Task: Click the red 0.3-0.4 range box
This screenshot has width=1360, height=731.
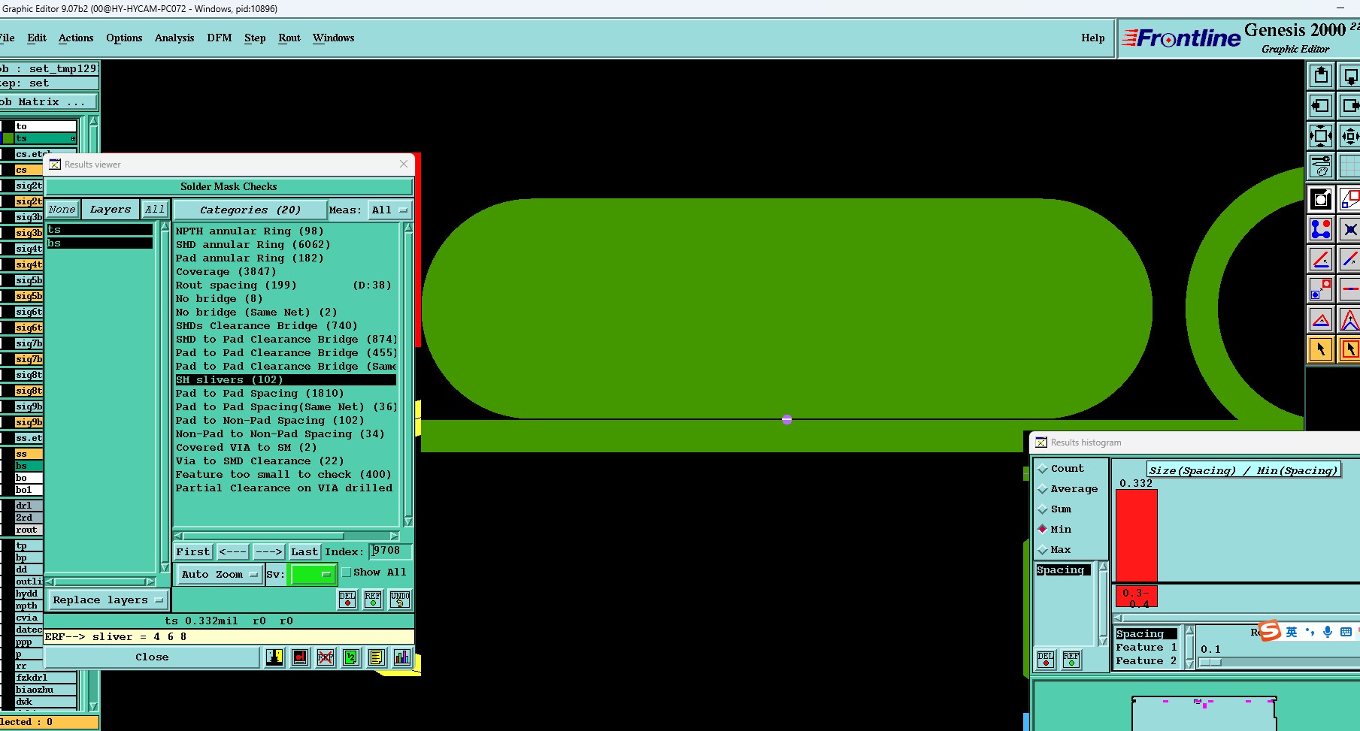Action: pyautogui.click(x=1136, y=597)
